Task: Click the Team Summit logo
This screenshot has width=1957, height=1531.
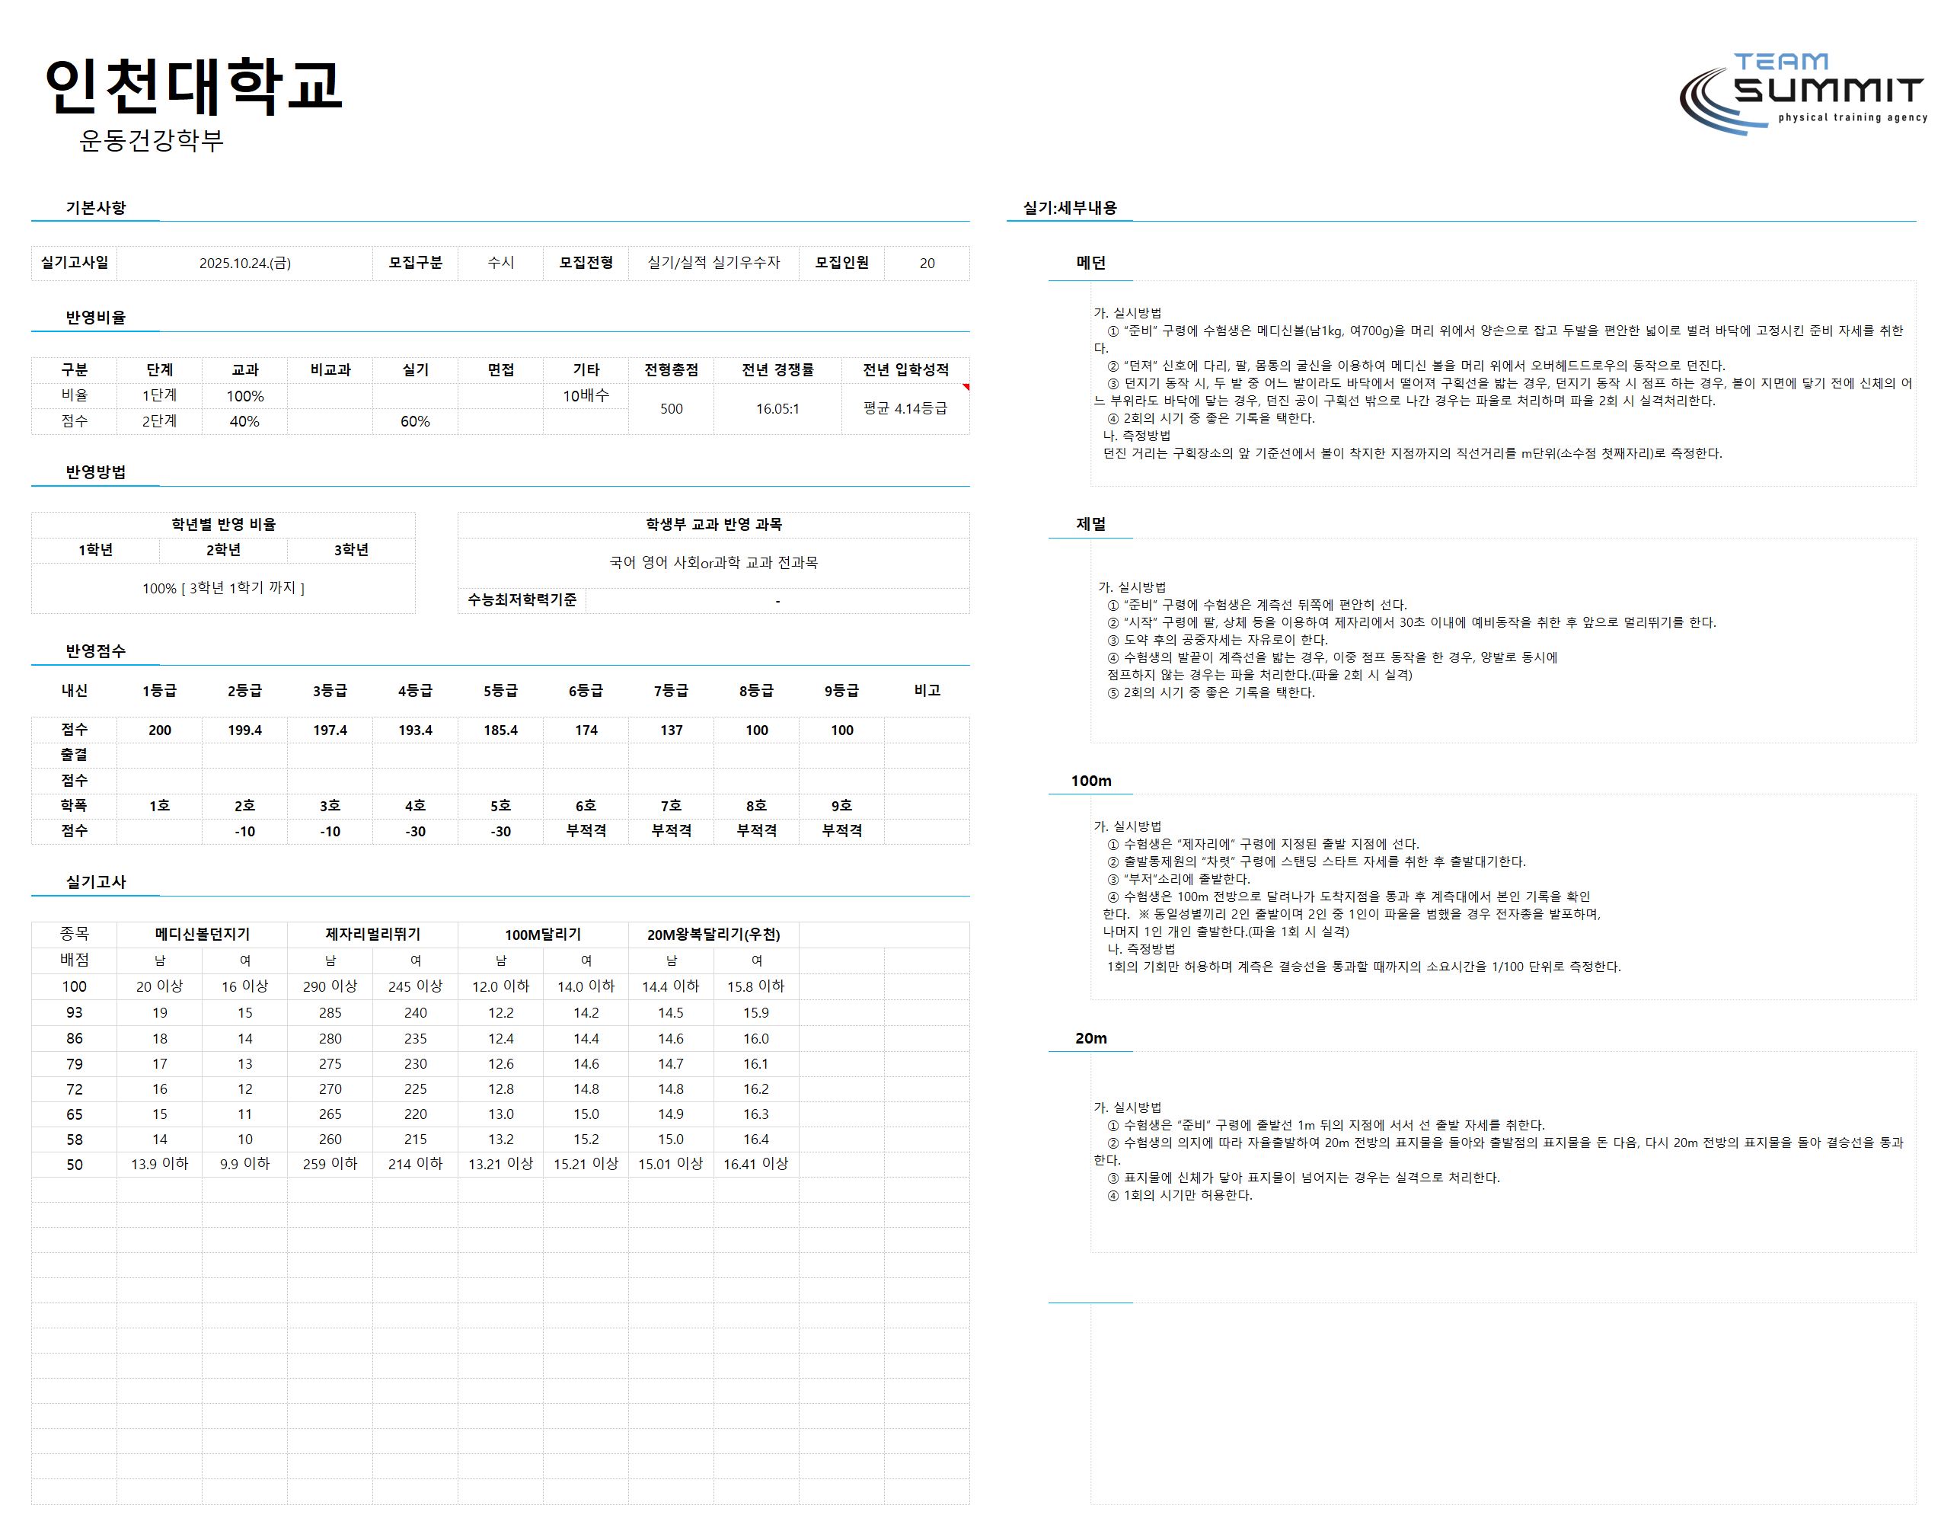Action: 1803,94
